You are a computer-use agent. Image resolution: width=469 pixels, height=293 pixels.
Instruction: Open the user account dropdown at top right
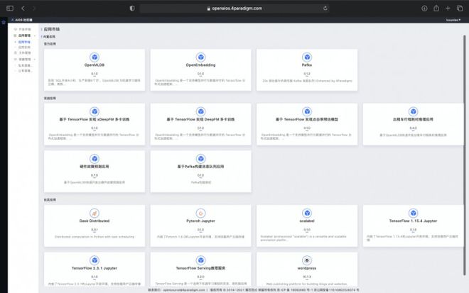(x=453, y=20)
